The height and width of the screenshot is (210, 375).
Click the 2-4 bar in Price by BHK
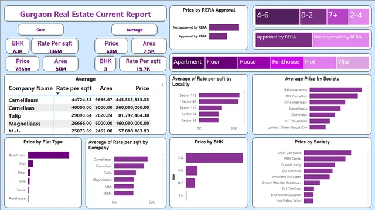[214, 158]
